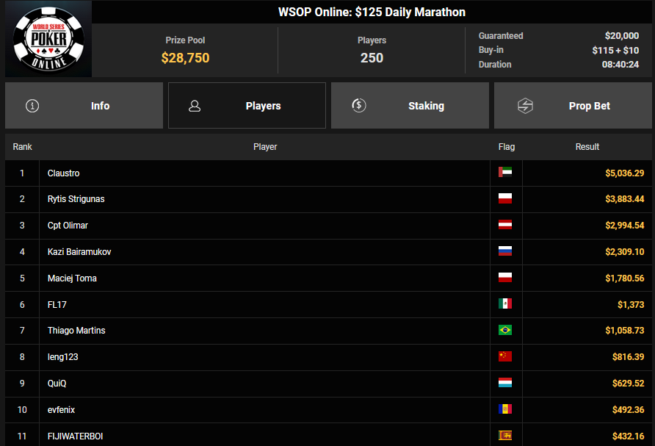Open the Info tab

(84, 106)
